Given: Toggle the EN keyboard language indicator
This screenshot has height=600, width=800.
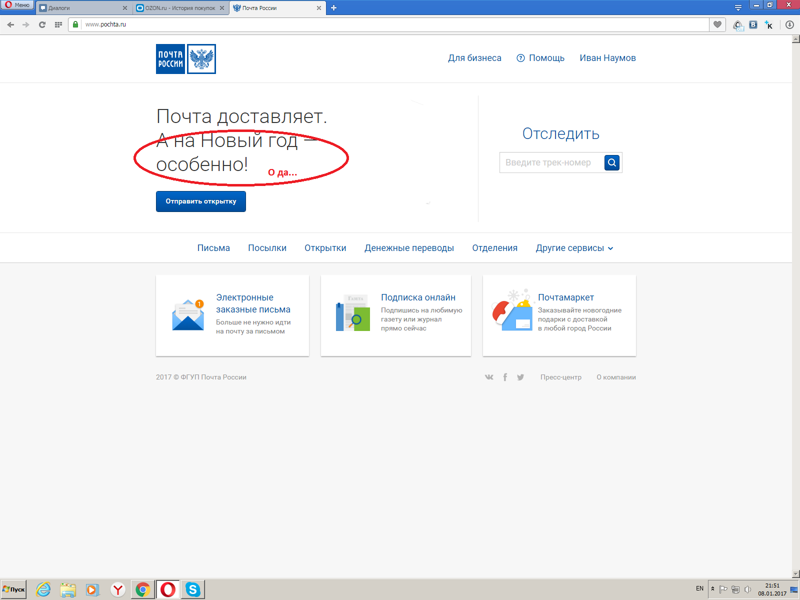Looking at the screenshot, I should (699, 588).
